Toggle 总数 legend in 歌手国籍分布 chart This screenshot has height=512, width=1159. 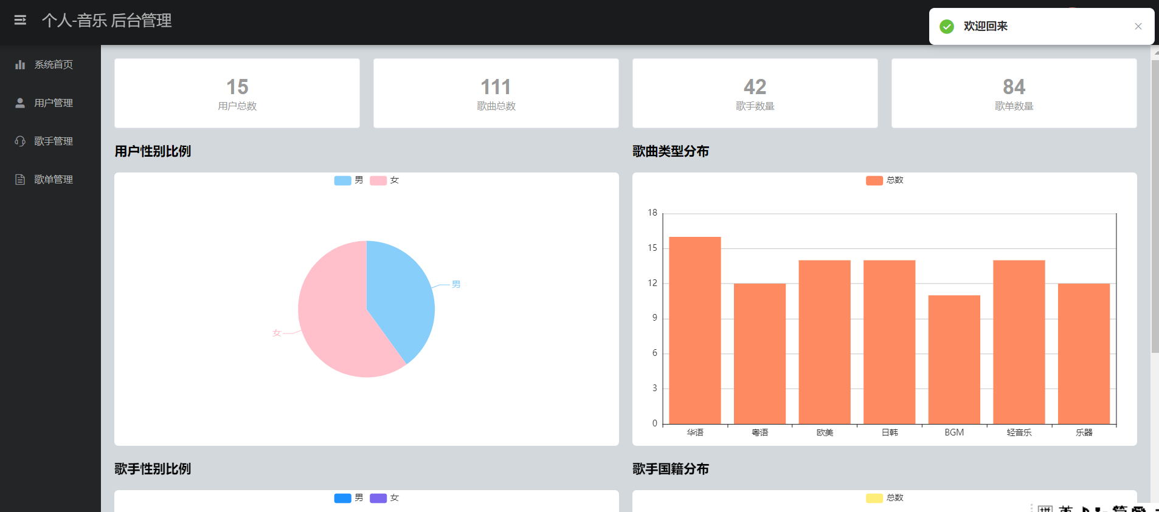click(885, 498)
